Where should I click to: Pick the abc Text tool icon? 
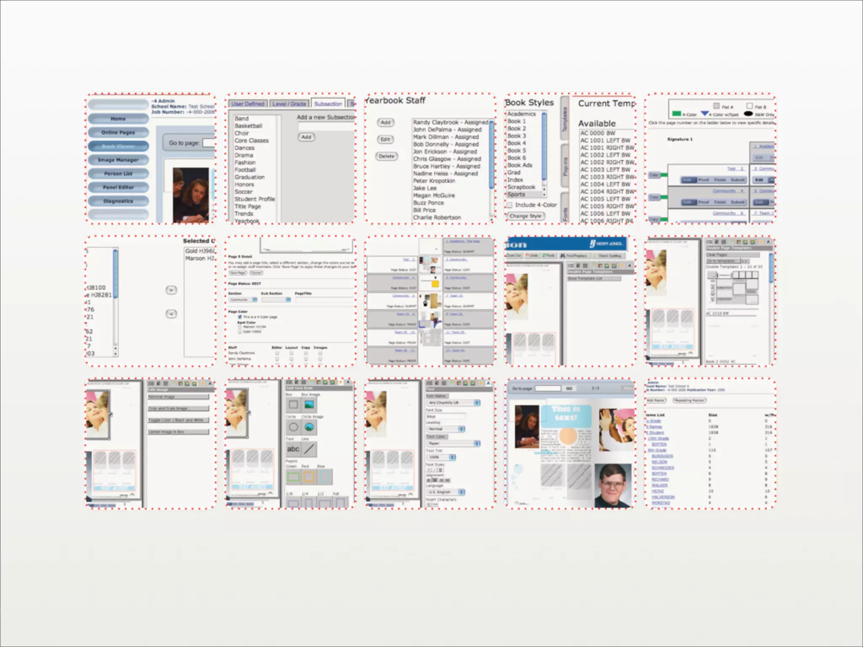[x=293, y=449]
